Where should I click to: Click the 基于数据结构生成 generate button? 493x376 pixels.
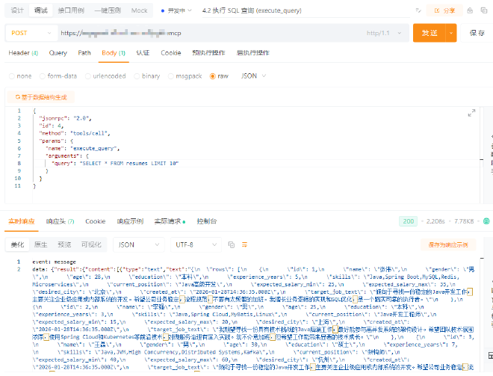[x=42, y=97]
